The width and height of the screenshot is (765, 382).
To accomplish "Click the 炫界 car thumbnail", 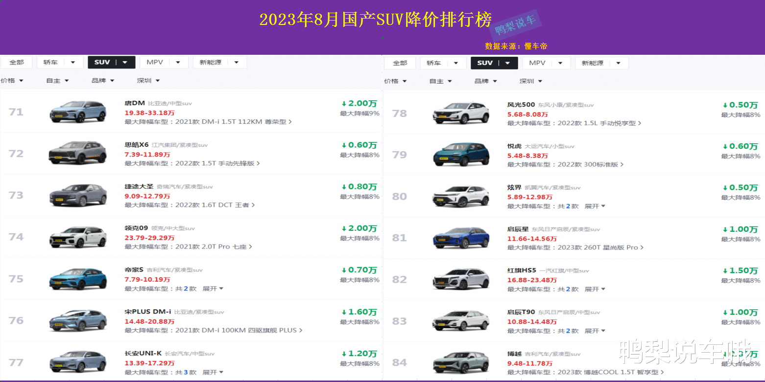I will pos(461,196).
